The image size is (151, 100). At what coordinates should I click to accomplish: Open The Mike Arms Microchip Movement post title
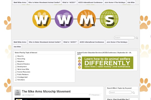tap(46, 91)
